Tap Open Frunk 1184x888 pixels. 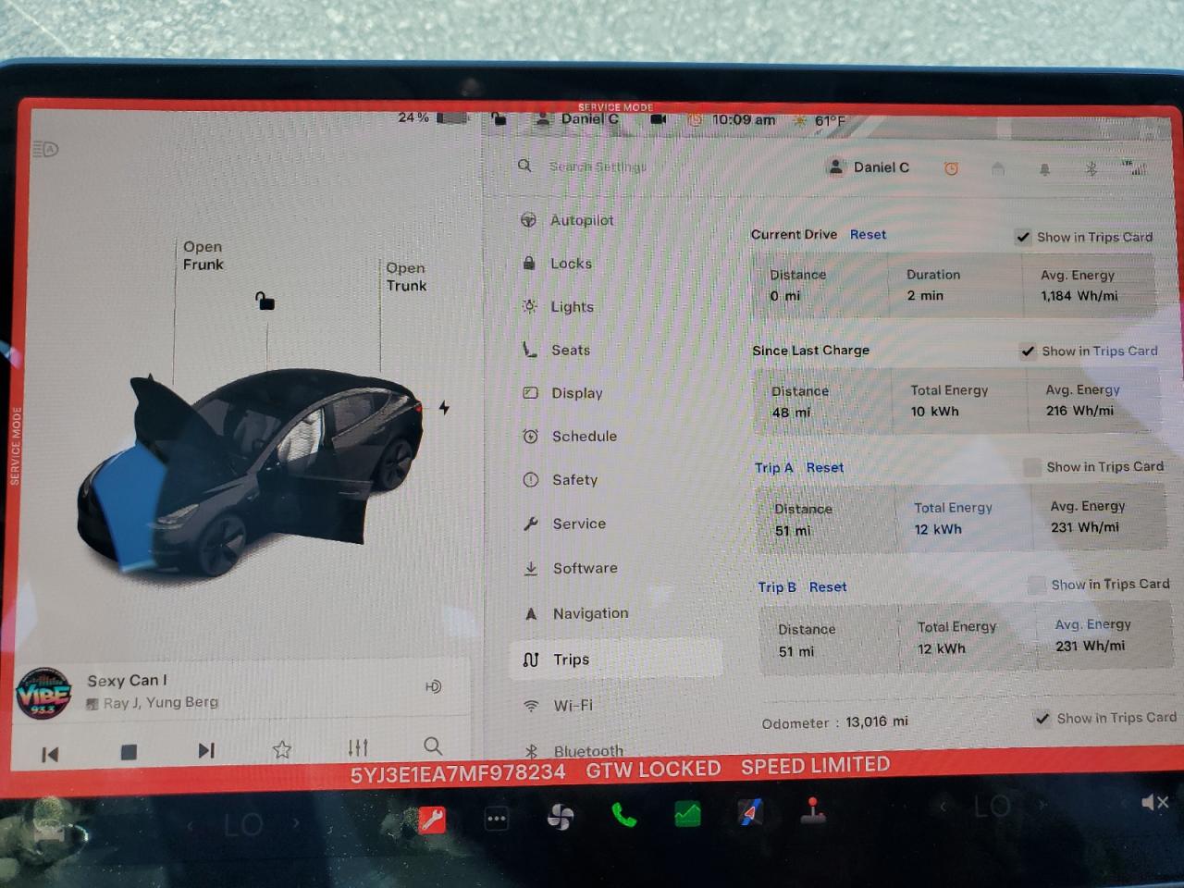coord(203,255)
